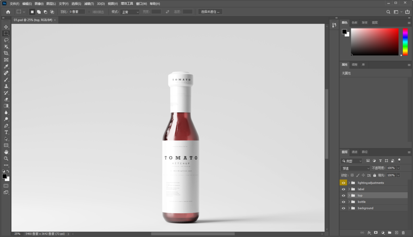Click the Home icon in options bar
The width and height of the screenshot is (413, 237).
click(x=8, y=12)
